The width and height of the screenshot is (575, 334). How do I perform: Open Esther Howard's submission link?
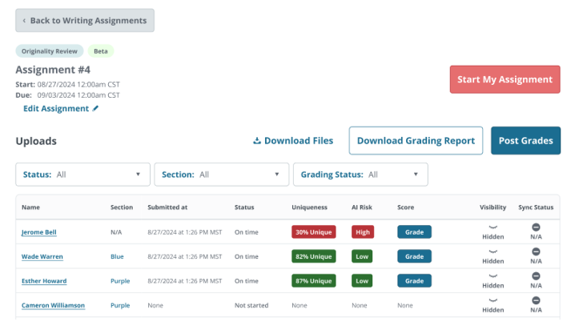point(44,281)
